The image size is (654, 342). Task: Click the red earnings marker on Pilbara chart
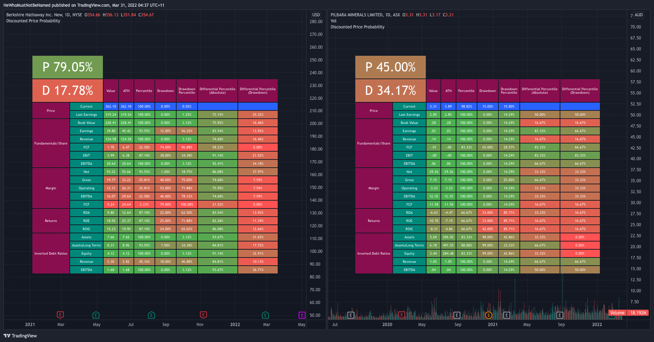coord(402,315)
